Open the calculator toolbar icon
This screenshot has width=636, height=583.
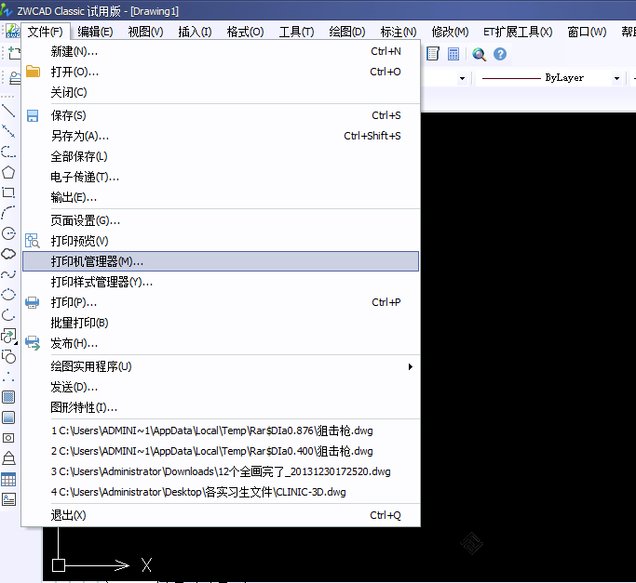(x=453, y=54)
